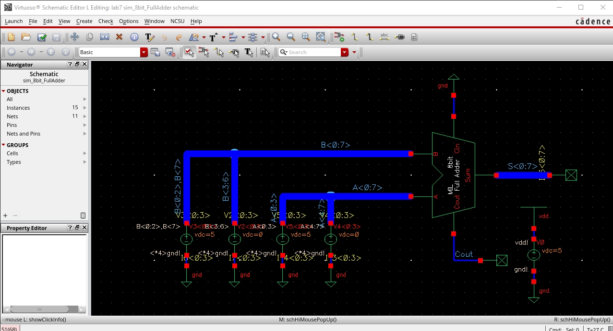This screenshot has width=613, height=331.
Task: Click the Zoom to Fit icon
Action: 306,37
